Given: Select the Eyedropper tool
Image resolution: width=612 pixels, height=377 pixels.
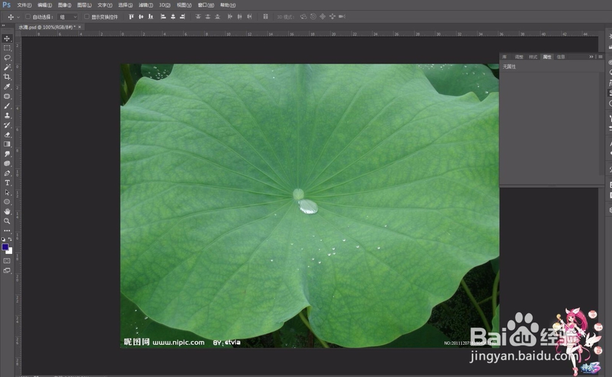Looking at the screenshot, I should click(x=7, y=87).
